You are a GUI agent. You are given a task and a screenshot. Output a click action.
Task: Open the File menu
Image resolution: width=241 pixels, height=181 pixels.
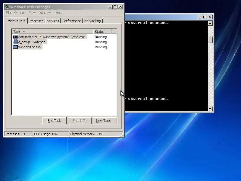pyautogui.click(x=8, y=13)
